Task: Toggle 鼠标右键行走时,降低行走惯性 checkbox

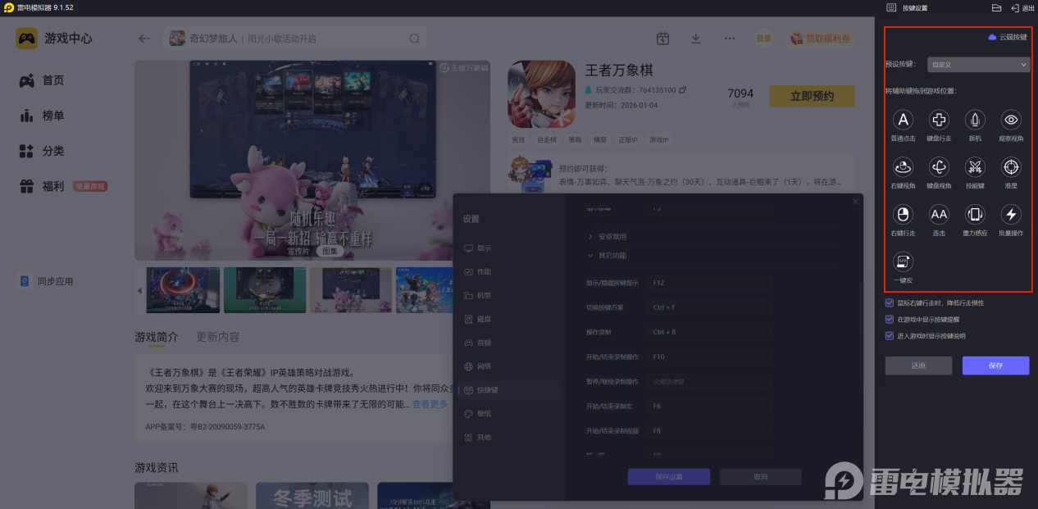Action: point(890,303)
